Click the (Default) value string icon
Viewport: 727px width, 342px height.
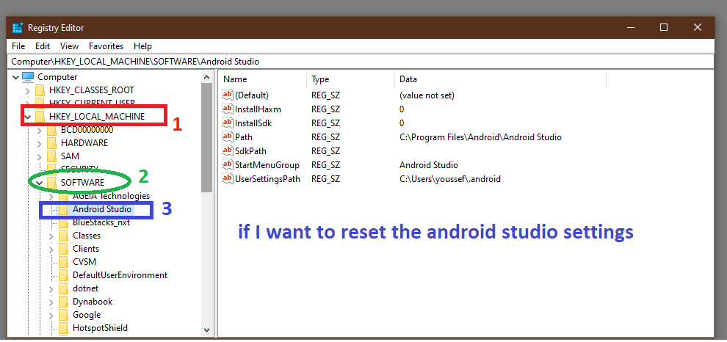coord(228,95)
